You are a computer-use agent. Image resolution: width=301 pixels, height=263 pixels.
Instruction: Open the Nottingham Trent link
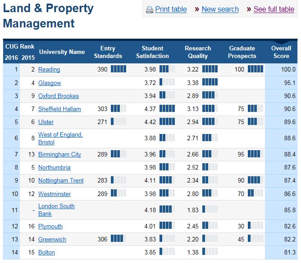61,180
